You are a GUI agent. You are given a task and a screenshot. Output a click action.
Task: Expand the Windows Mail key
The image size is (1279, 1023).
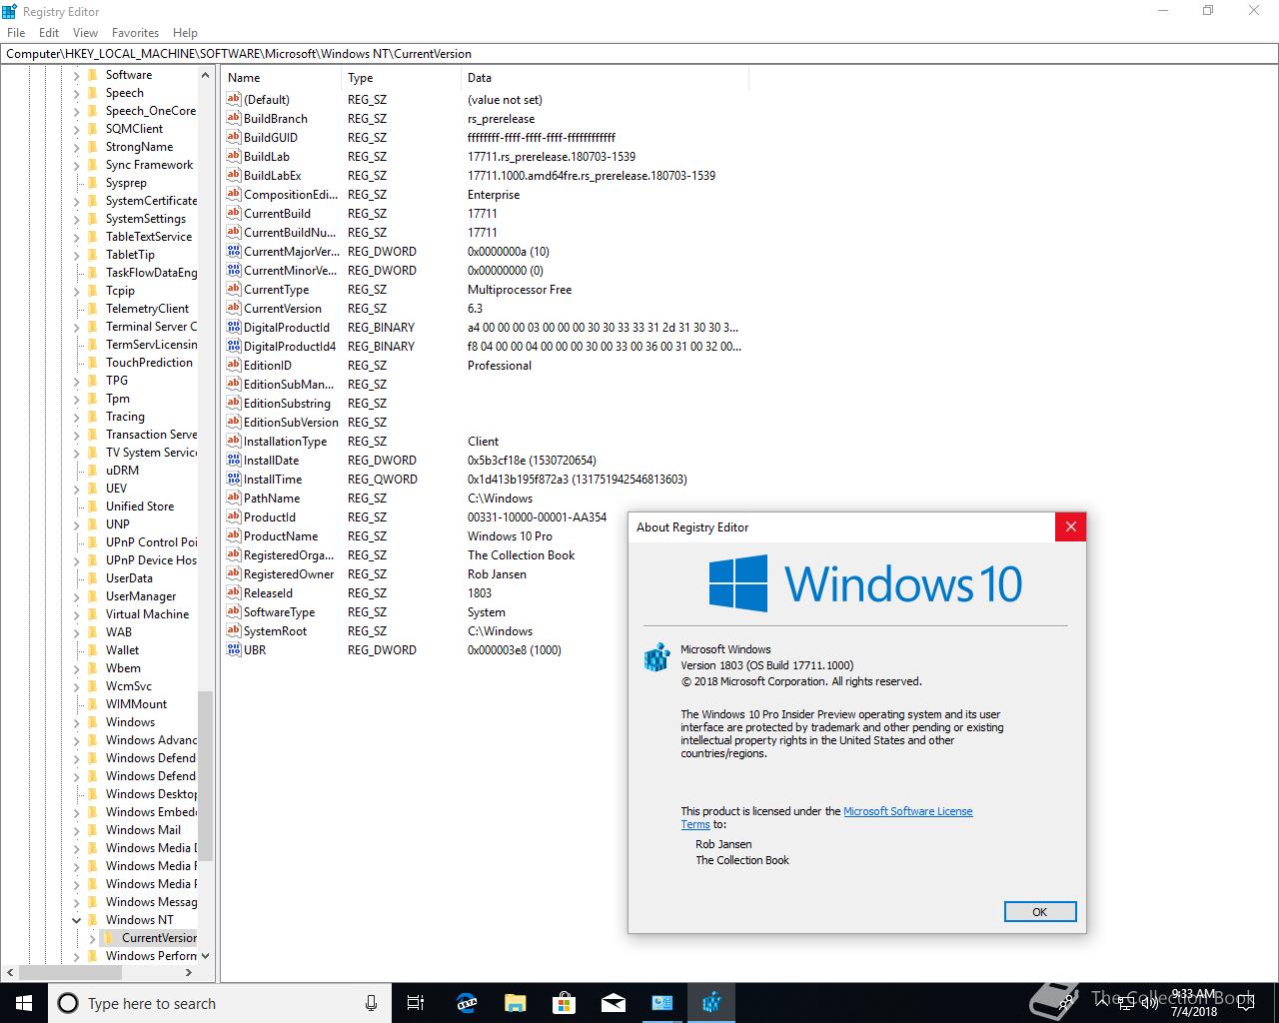77,830
